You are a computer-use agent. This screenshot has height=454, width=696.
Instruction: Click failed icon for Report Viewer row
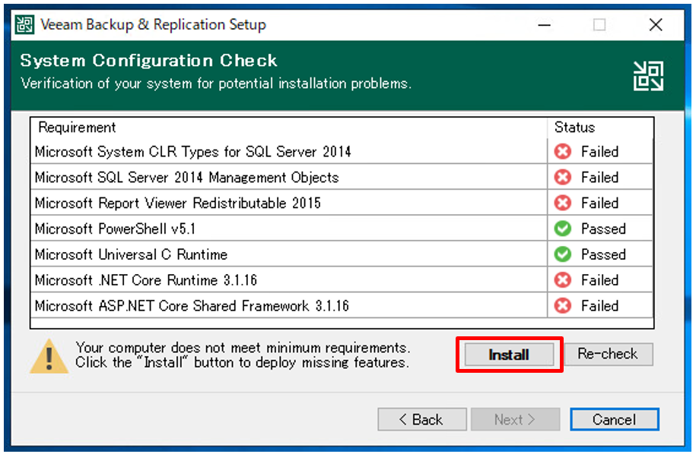(x=562, y=203)
